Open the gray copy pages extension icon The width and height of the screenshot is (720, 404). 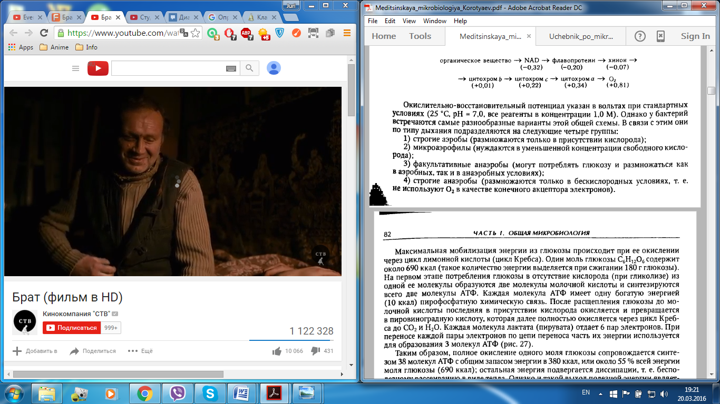pyautogui.click(x=330, y=33)
